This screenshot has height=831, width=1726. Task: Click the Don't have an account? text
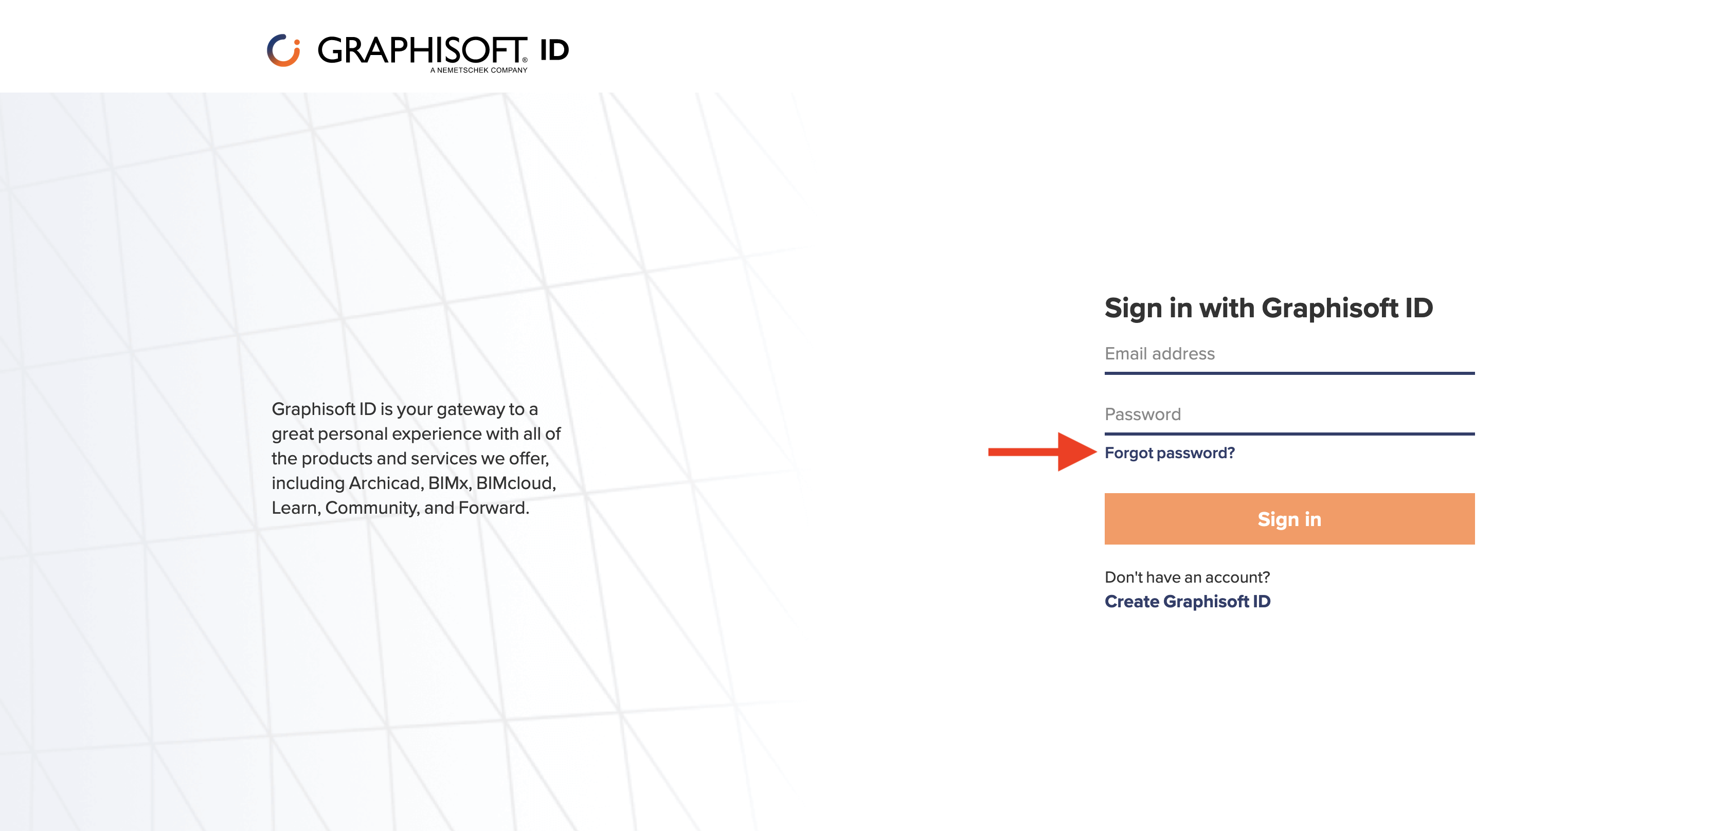(1186, 577)
